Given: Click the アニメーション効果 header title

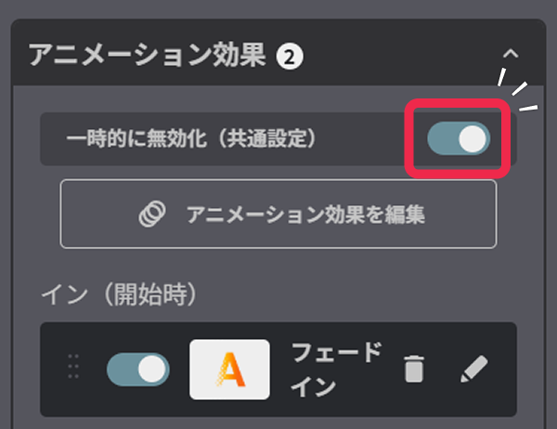Looking at the screenshot, I should [147, 55].
